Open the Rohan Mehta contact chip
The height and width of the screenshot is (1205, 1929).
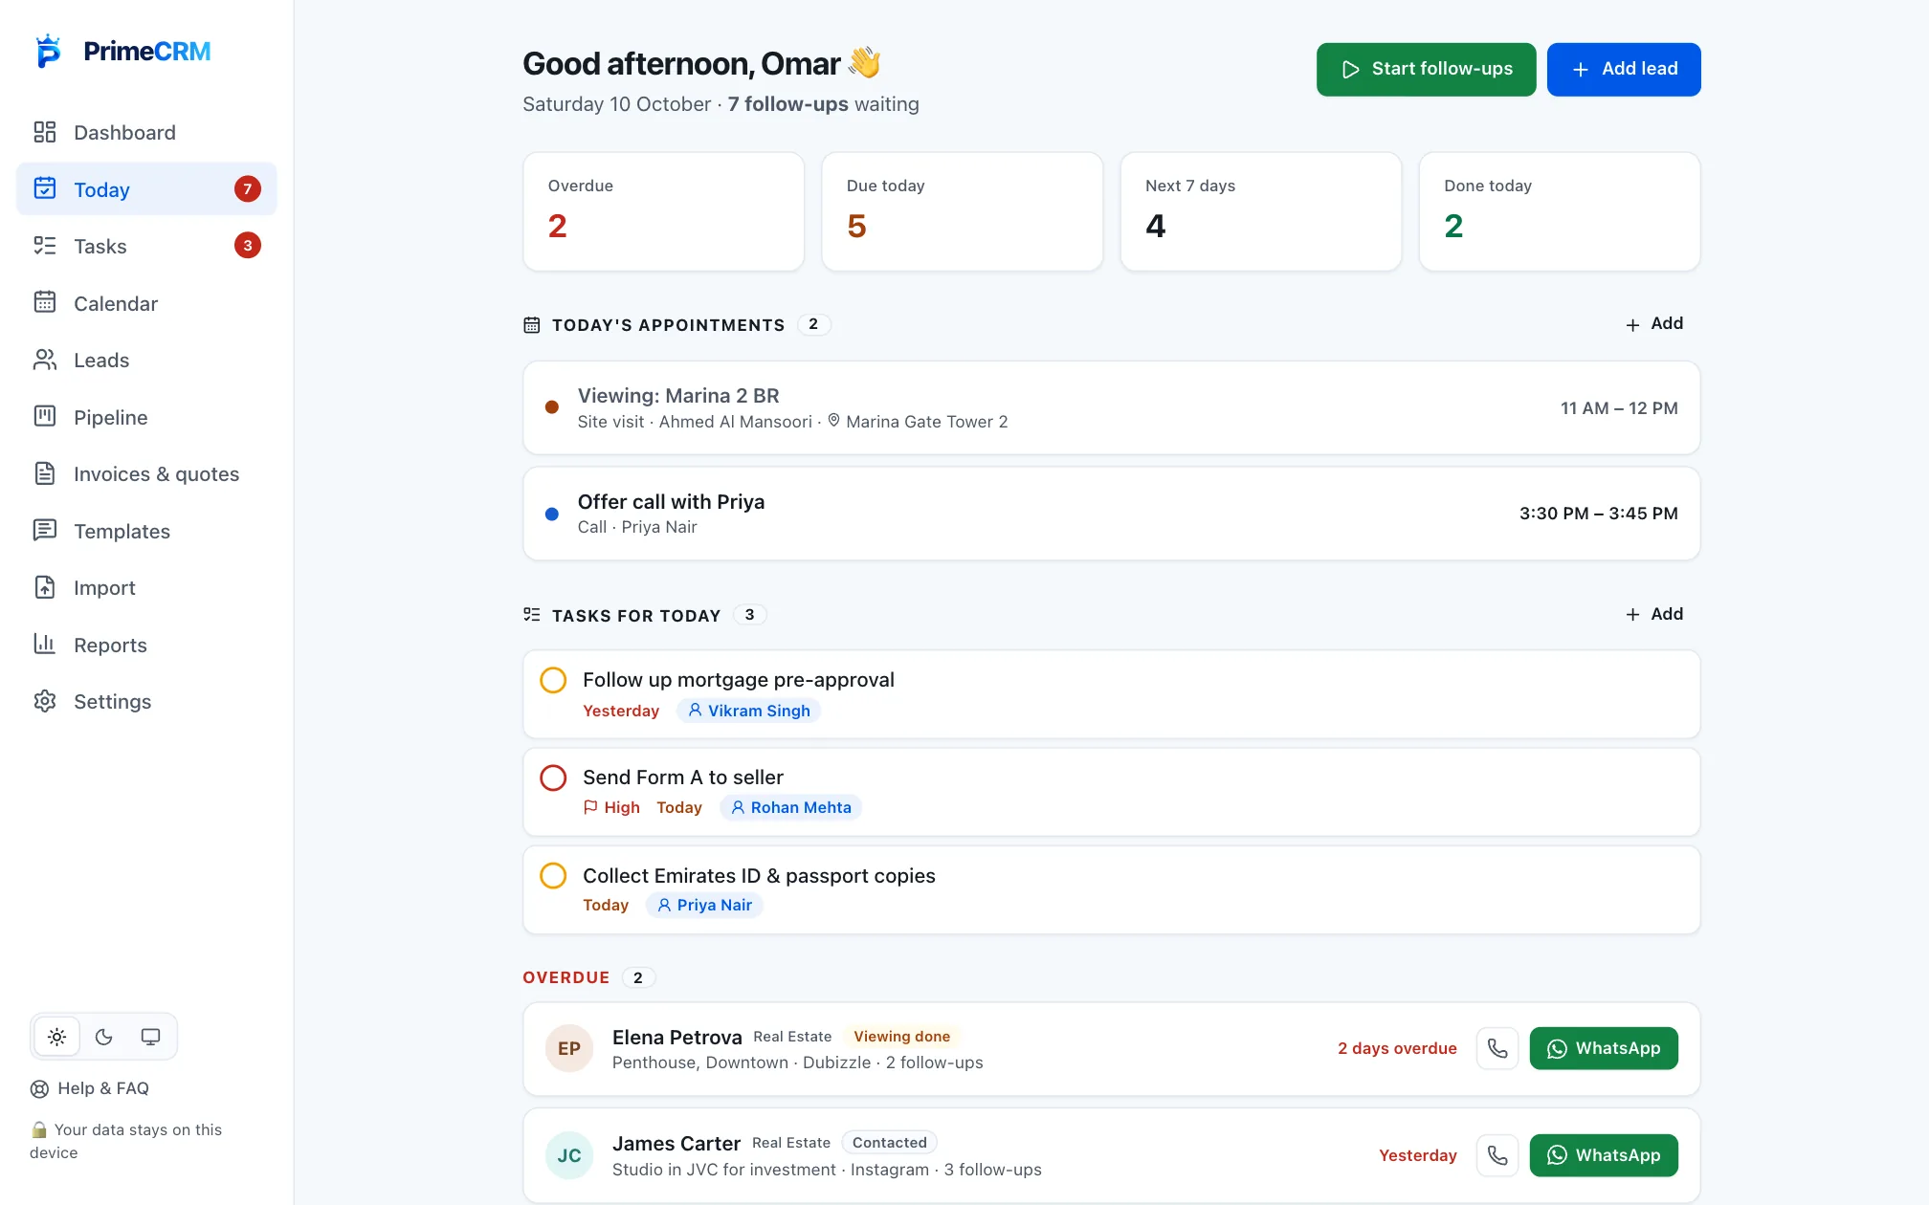pyautogui.click(x=790, y=807)
